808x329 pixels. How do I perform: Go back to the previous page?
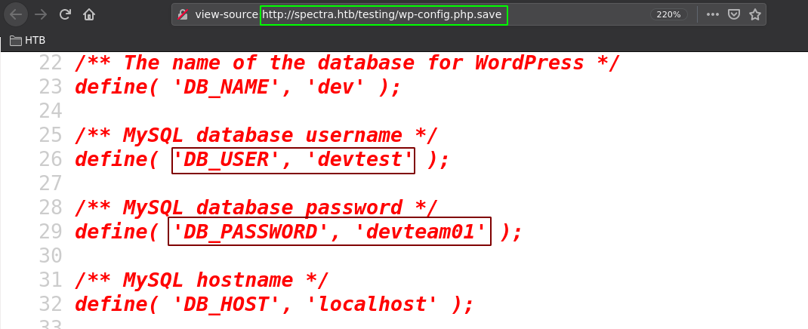click(17, 14)
